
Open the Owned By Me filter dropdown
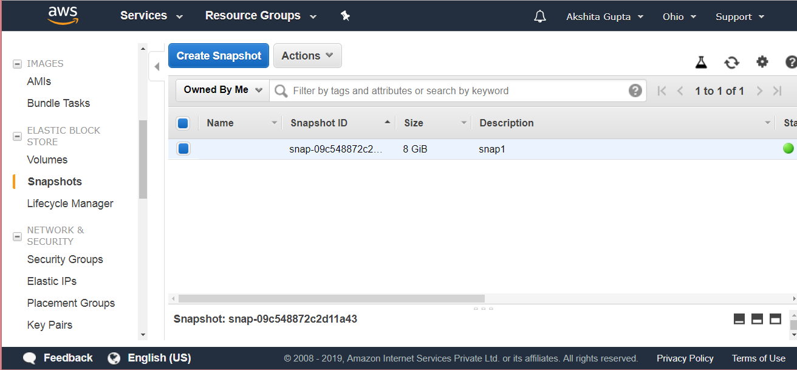click(x=223, y=90)
